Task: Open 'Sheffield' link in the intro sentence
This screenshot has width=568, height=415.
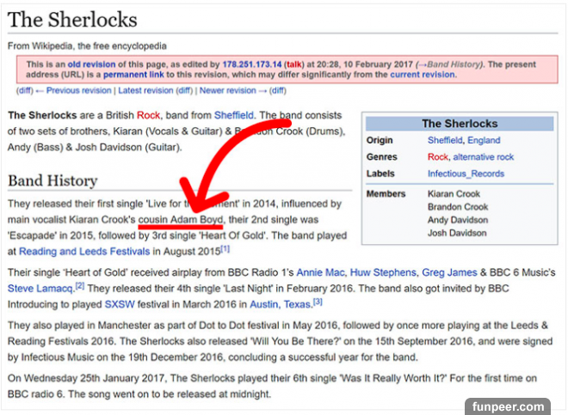Action: [232, 115]
